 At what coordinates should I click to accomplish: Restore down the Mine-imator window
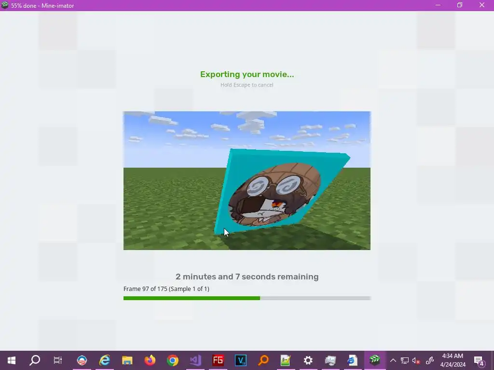[460, 5]
